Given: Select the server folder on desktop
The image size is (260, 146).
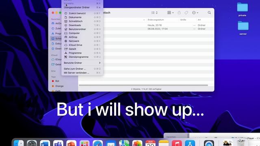Looking at the screenshot, I should click(243, 28).
